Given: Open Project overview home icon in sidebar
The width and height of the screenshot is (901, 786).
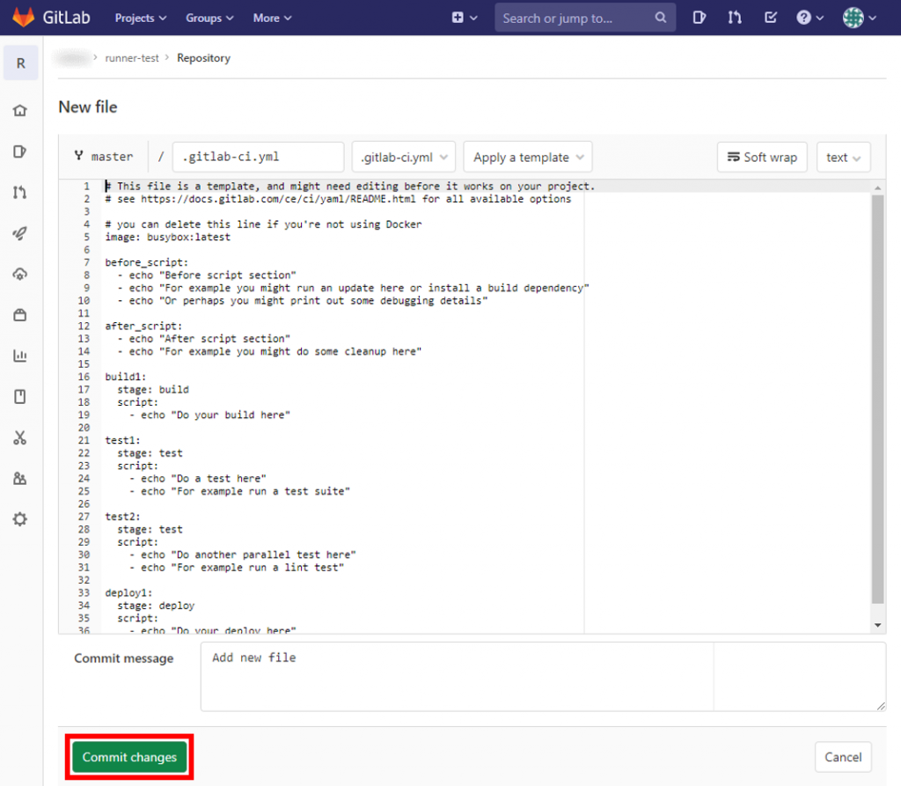Looking at the screenshot, I should coord(20,110).
